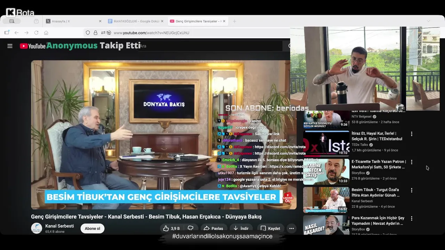Open the TEDxIstanbul video thumbnail
This screenshot has width=445, height=250.
point(326,143)
